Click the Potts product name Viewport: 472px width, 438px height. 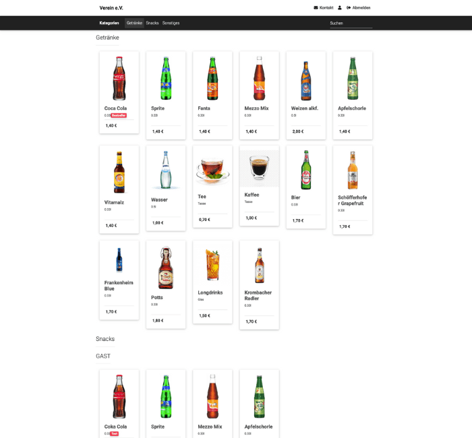(x=157, y=298)
